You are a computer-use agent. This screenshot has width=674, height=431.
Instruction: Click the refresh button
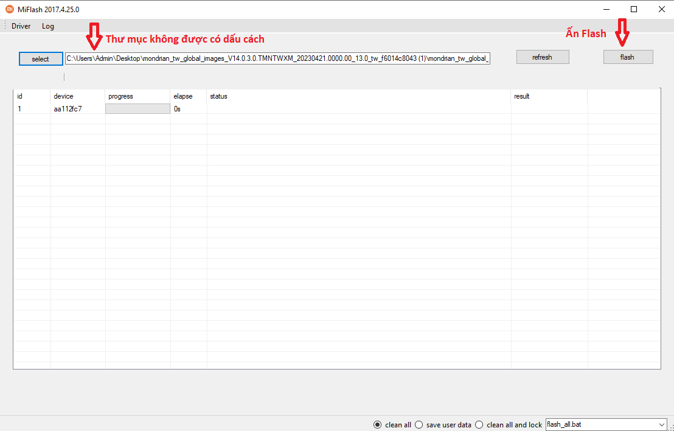pos(543,57)
